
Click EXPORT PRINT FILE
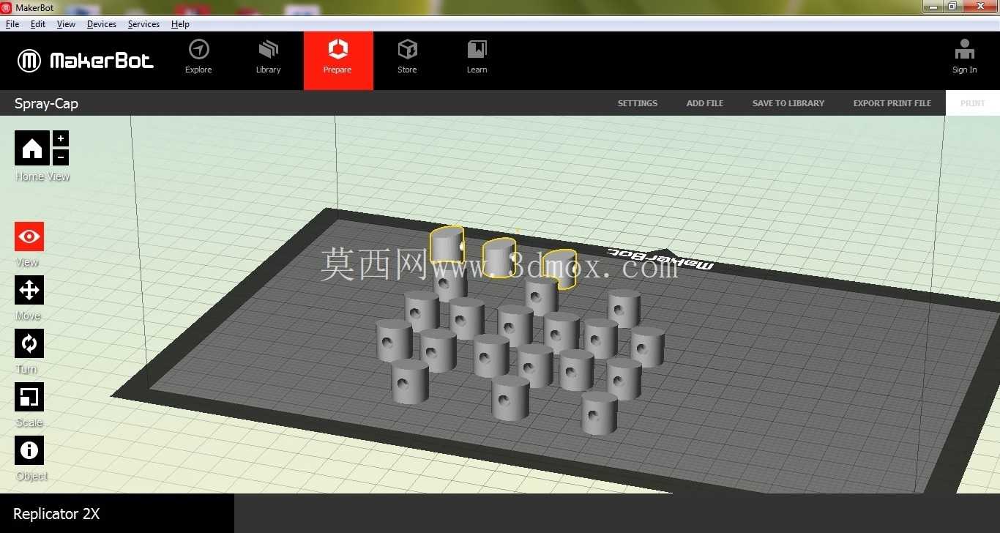click(892, 103)
